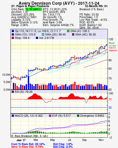Click the red RSI 70 threshold label

(110, 99)
